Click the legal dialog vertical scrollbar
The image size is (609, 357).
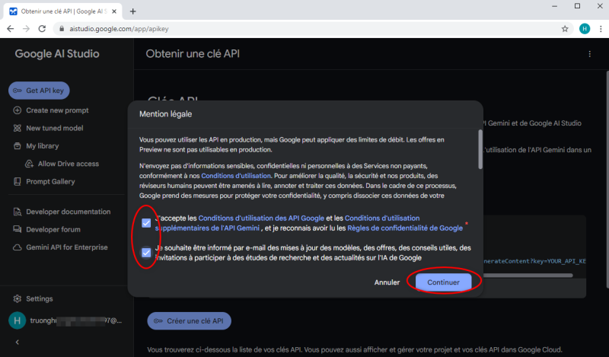[x=480, y=149]
